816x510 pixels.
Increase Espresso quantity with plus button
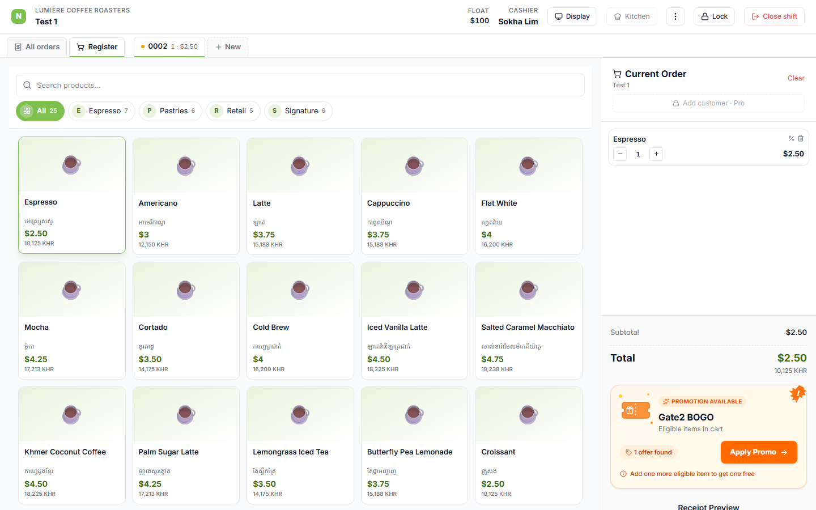[x=656, y=154]
